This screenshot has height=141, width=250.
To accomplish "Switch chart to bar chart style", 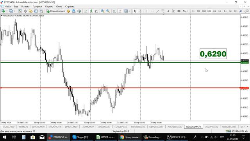I will tap(86, 11).
